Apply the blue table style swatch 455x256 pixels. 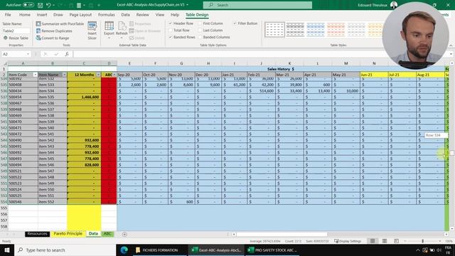(316, 30)
